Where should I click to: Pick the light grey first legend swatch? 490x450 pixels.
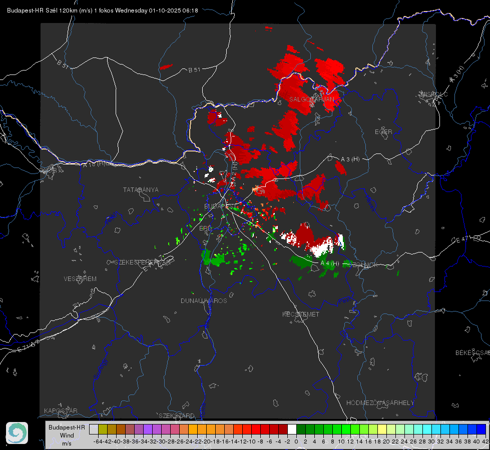pyautogui.click(x=94, y=429)
